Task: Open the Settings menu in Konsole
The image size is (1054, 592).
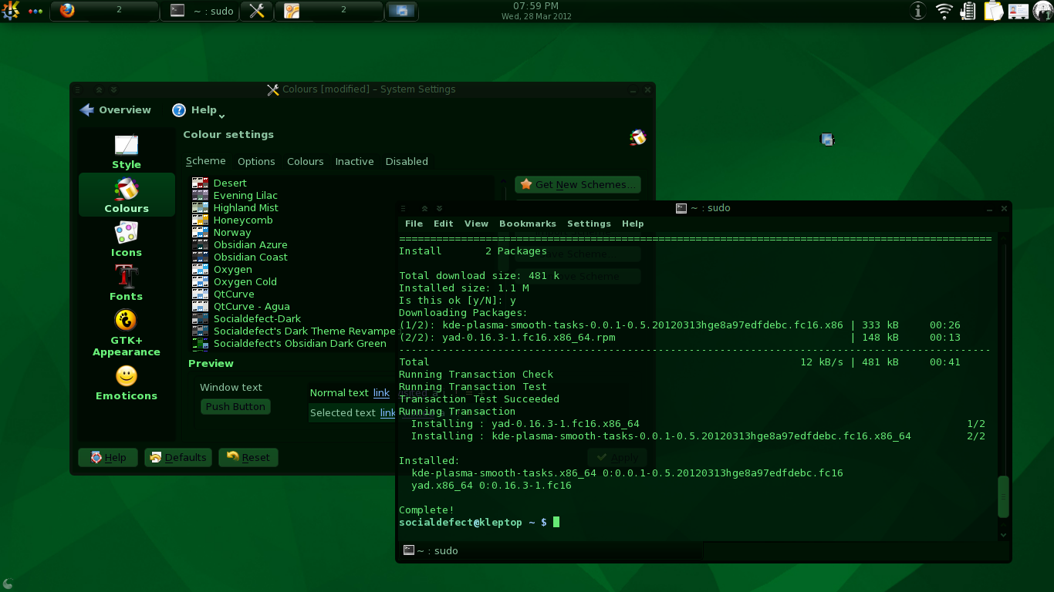Action: [x=589, y=224]
